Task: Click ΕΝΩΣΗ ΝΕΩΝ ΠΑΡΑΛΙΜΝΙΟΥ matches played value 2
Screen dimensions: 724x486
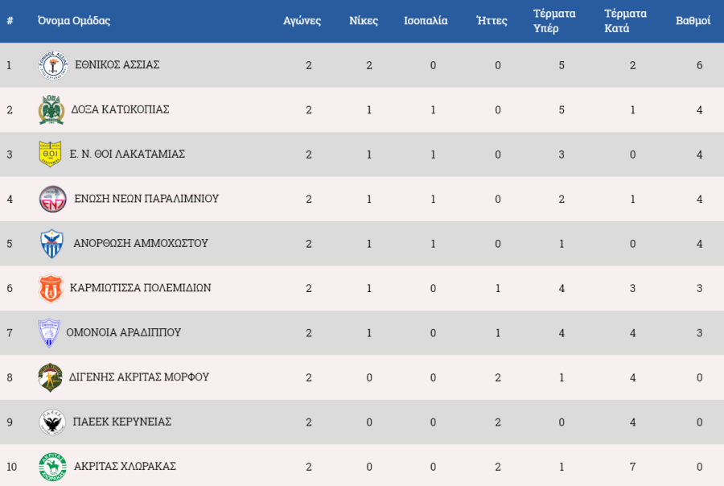Action: click(x=308, y=199)
